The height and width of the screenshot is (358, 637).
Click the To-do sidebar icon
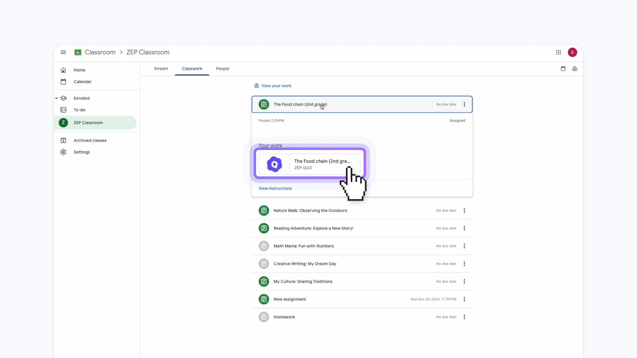[63, 110]
